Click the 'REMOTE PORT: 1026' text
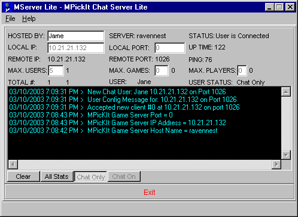Viewport: 298px width, 217px height. point(139,59)
